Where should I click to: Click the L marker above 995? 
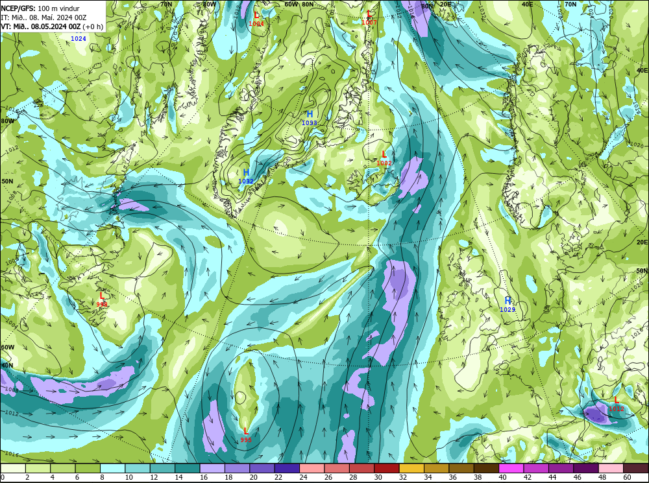pyautogui.click(x=246, y=431)
